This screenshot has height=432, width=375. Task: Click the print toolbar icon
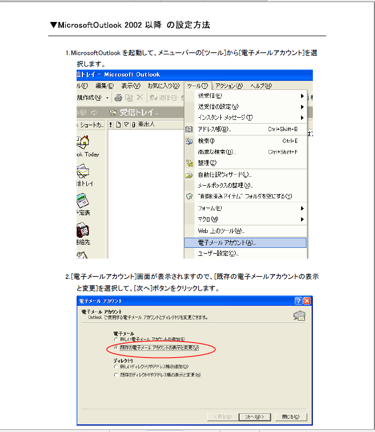[x=118, y=97]
